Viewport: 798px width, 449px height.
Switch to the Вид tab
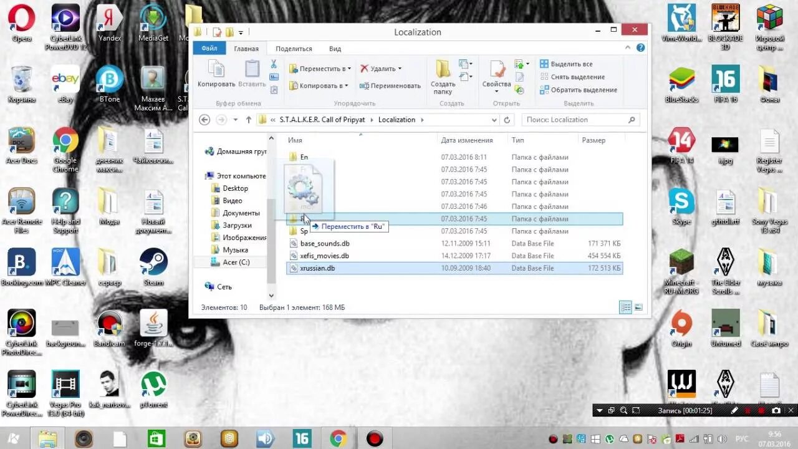335,49
